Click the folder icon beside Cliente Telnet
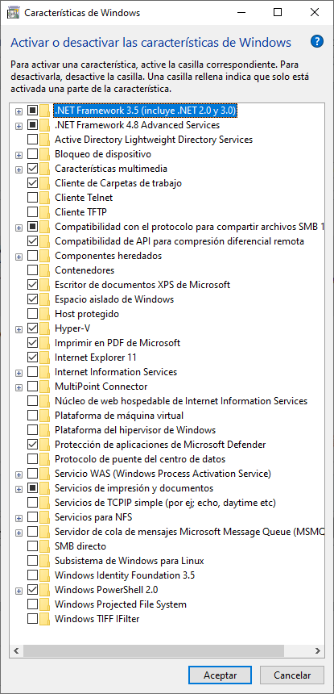Viewport: 334px width, 694px height. tap(44, 198)
